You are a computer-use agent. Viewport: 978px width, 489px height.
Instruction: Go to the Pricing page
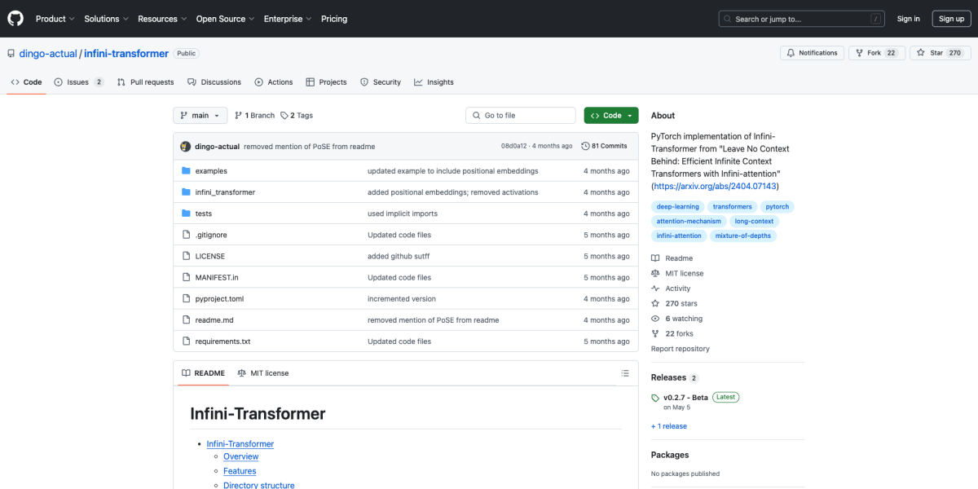pos(334,19)
